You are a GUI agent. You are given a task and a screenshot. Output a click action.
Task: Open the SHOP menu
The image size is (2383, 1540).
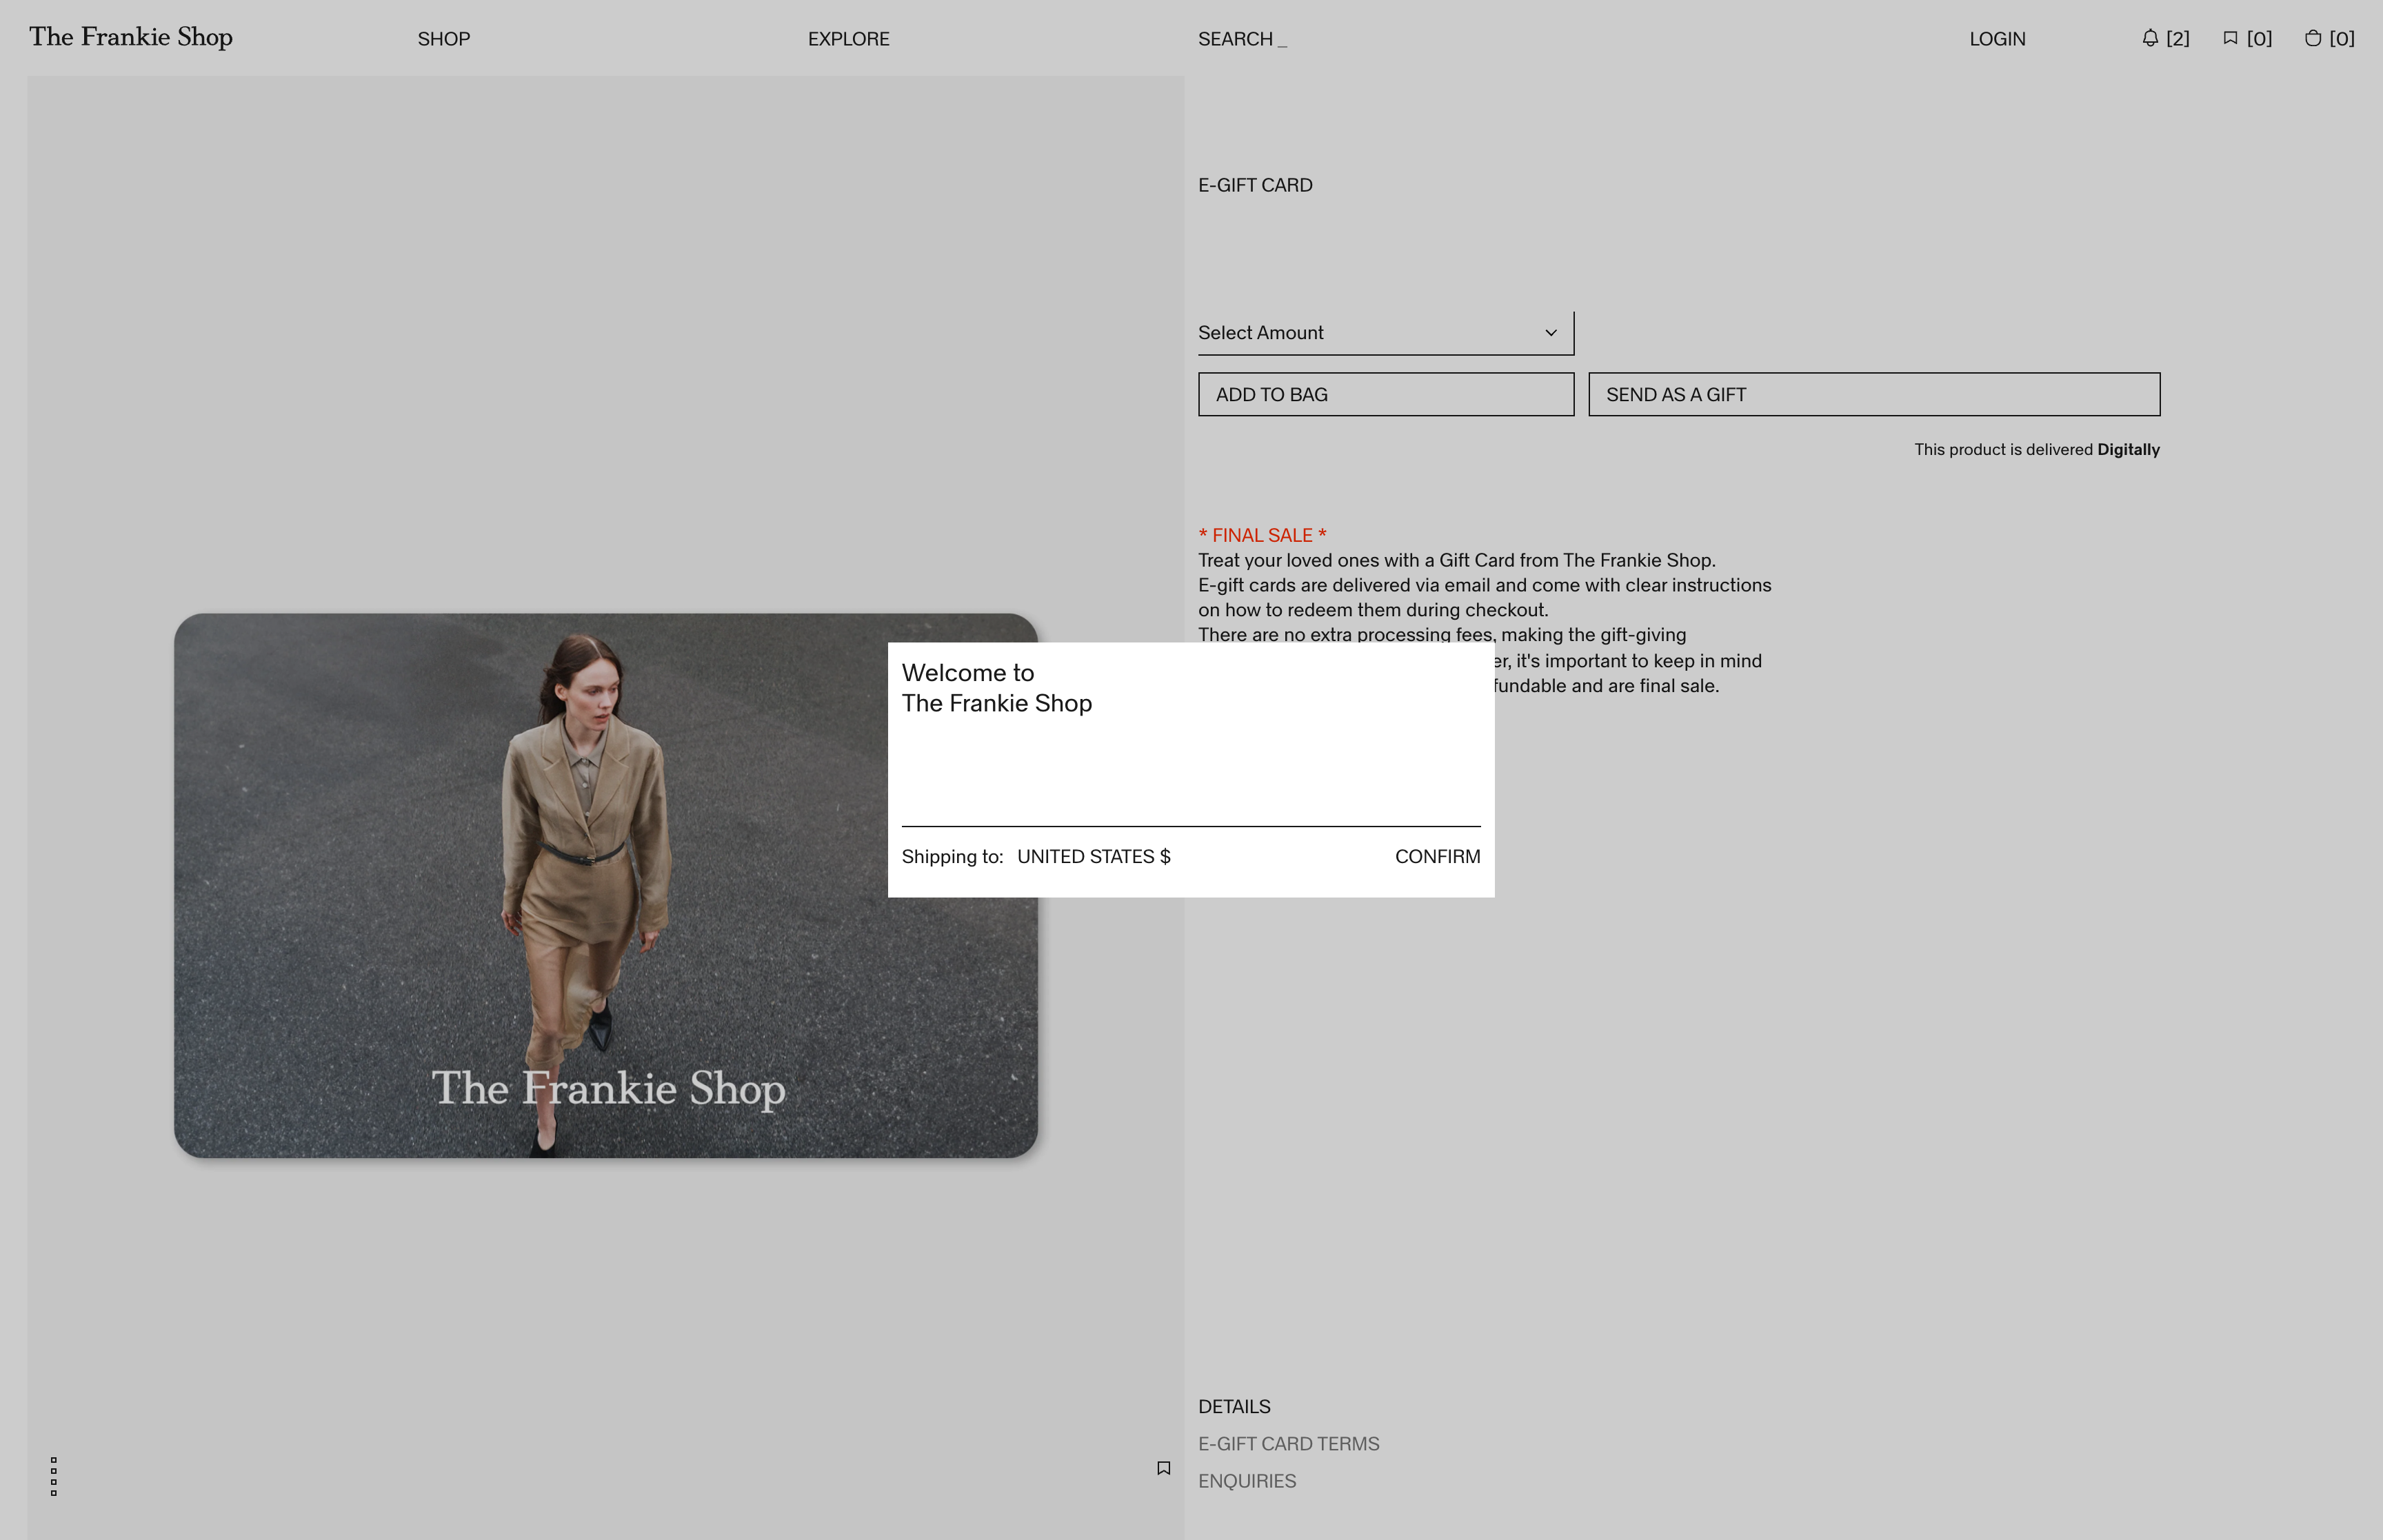tap(443, 39)
